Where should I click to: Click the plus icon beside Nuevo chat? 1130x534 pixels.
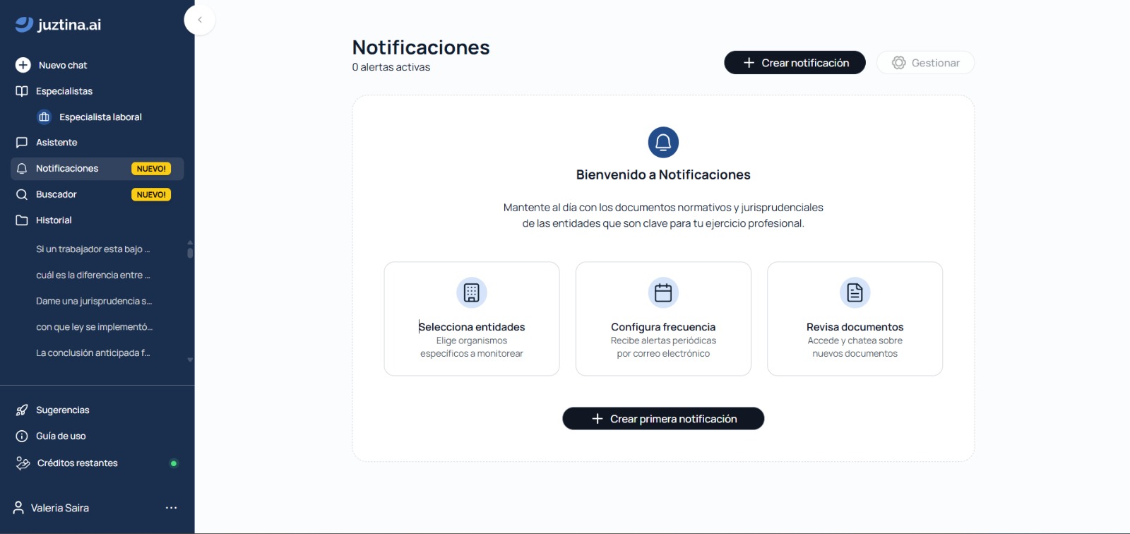23,65
